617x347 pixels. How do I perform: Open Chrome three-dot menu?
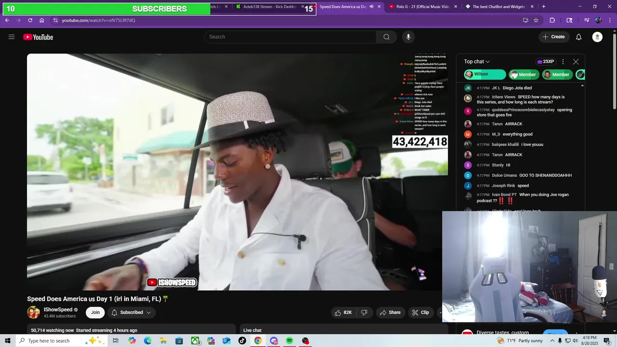(610, 20)
